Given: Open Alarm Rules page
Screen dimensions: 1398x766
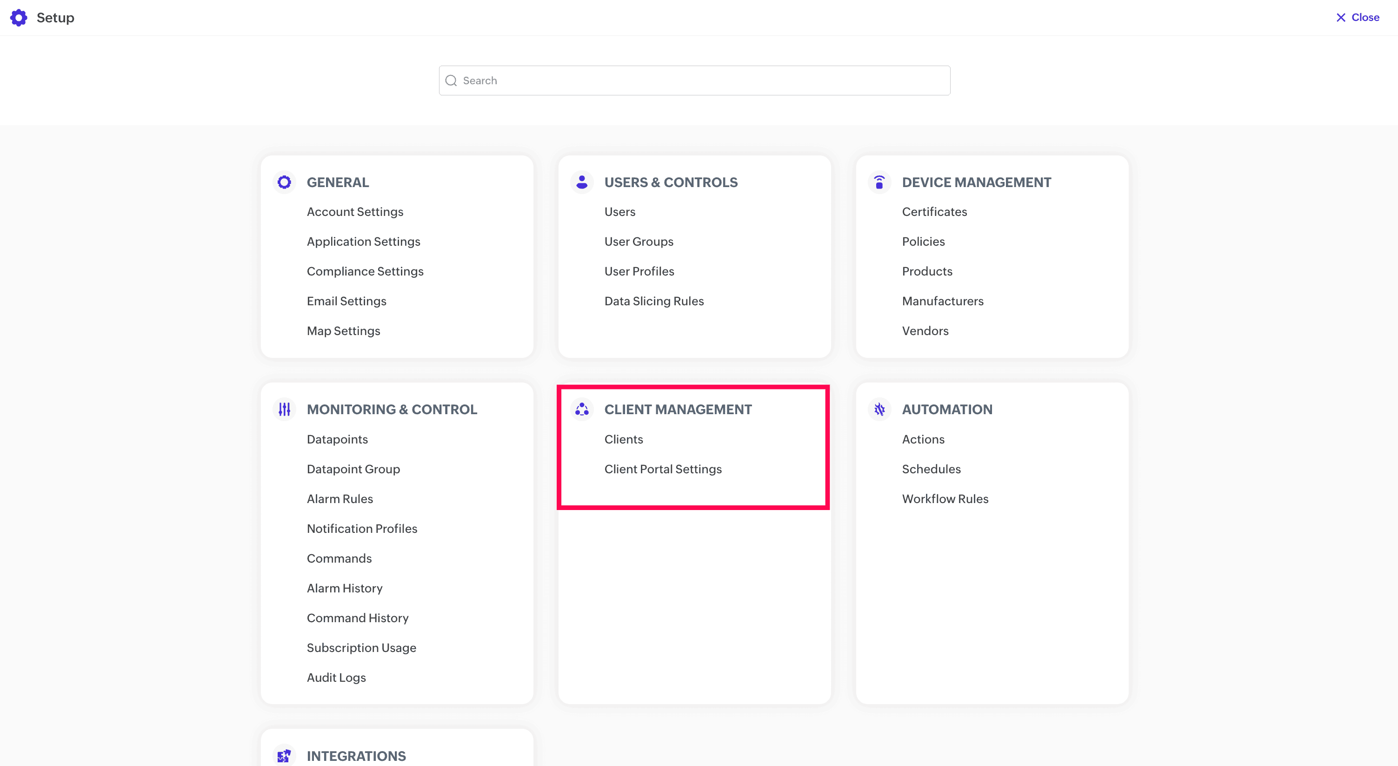Looking at the screenshot, I should tap(340, 498).
